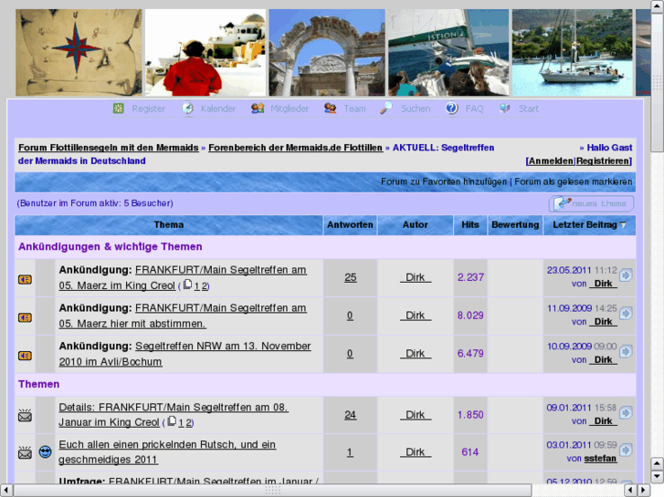Image resolution: width=664 pixels, height=497 pixels.
Task: Click the FAQ question mark icon
Action: (x=452, y=109)
